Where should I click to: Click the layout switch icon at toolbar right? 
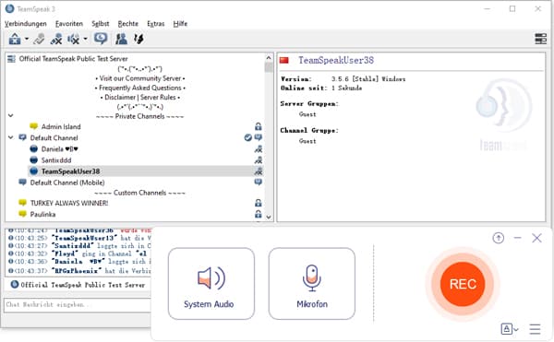[540, 39]
